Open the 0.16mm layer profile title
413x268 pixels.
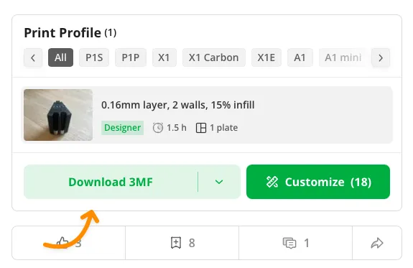[178, 105]
